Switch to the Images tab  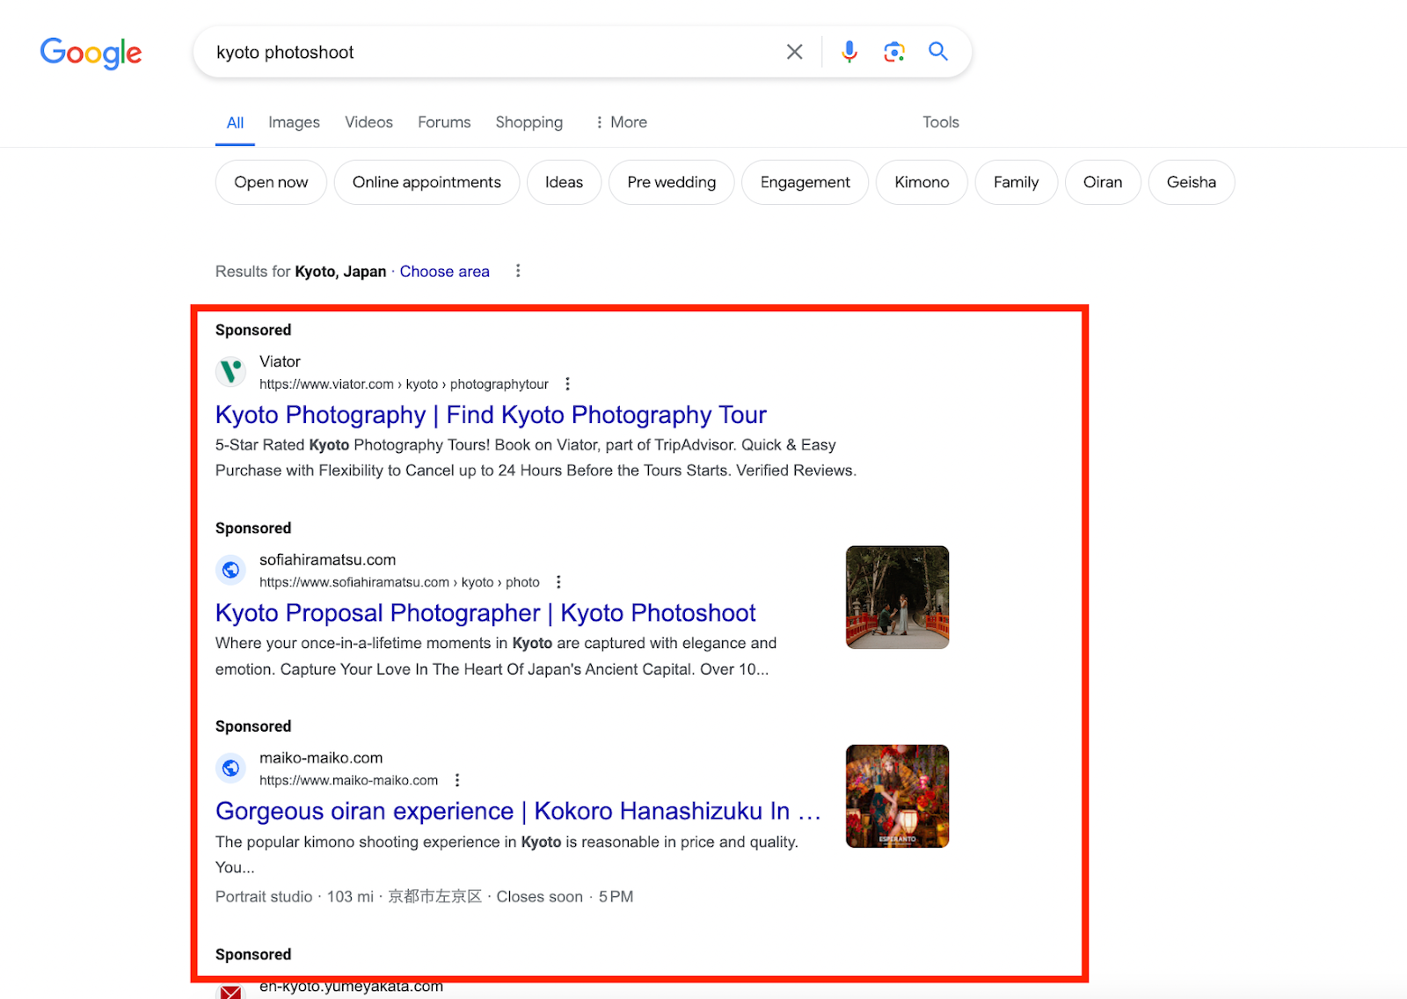click(x=294, y=122)
